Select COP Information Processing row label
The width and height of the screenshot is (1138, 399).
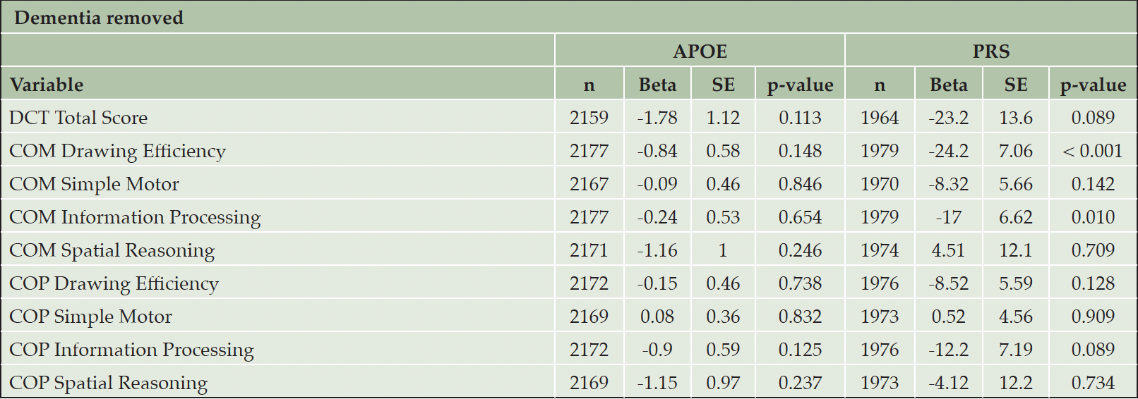[x=131, y=350]
